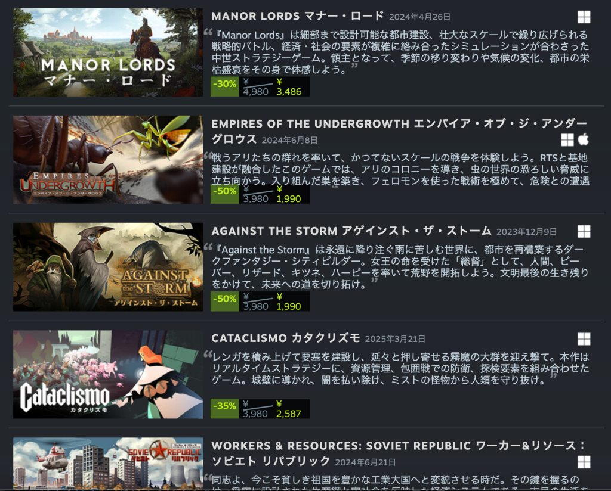Open the Soviet Republic capsule image
611x491 pixels.
click(x=108, y=463)
